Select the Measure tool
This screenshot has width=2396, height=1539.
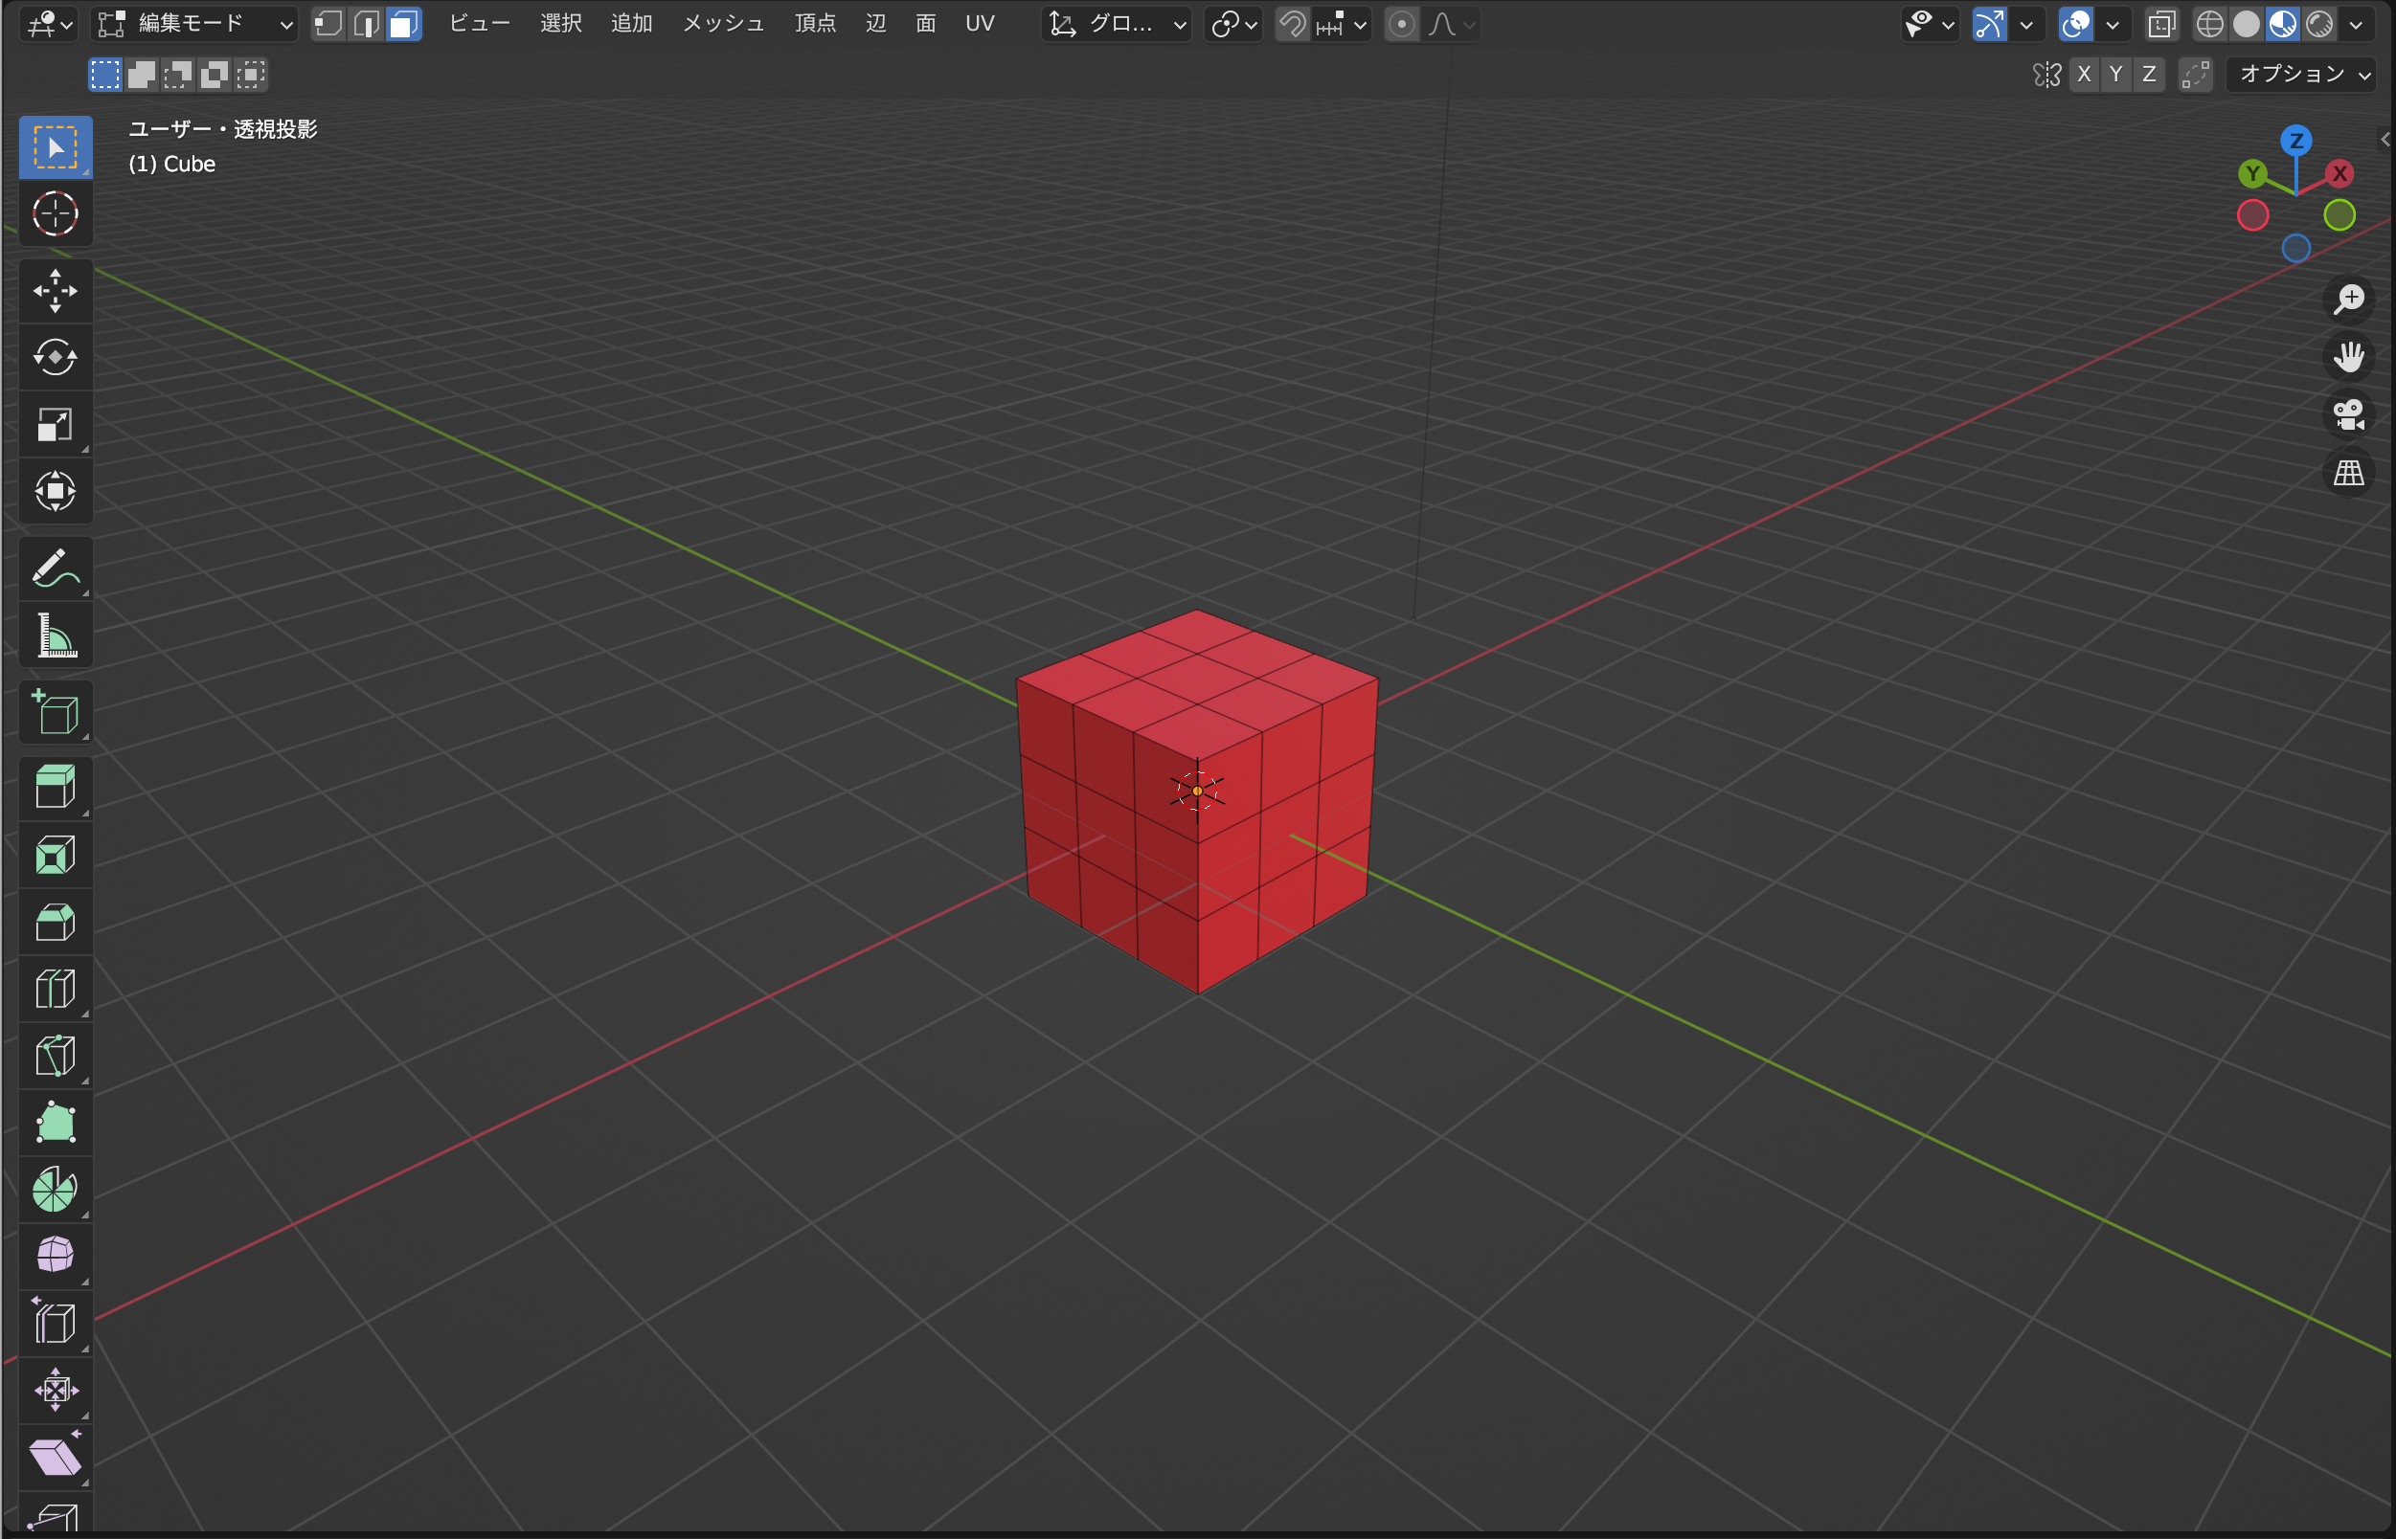pos(55,635)
